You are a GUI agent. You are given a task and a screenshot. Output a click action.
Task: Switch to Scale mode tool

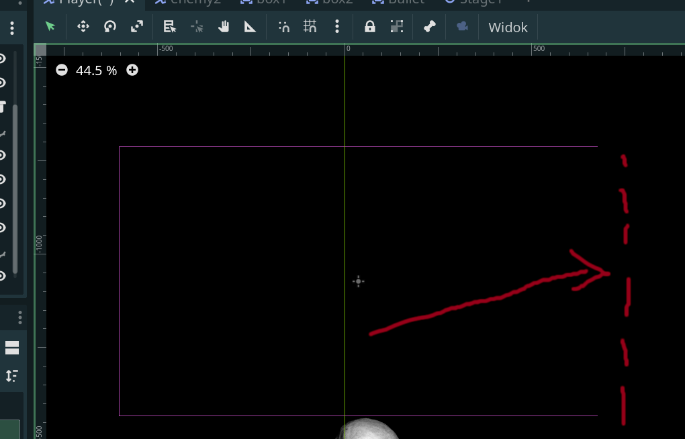137,27
